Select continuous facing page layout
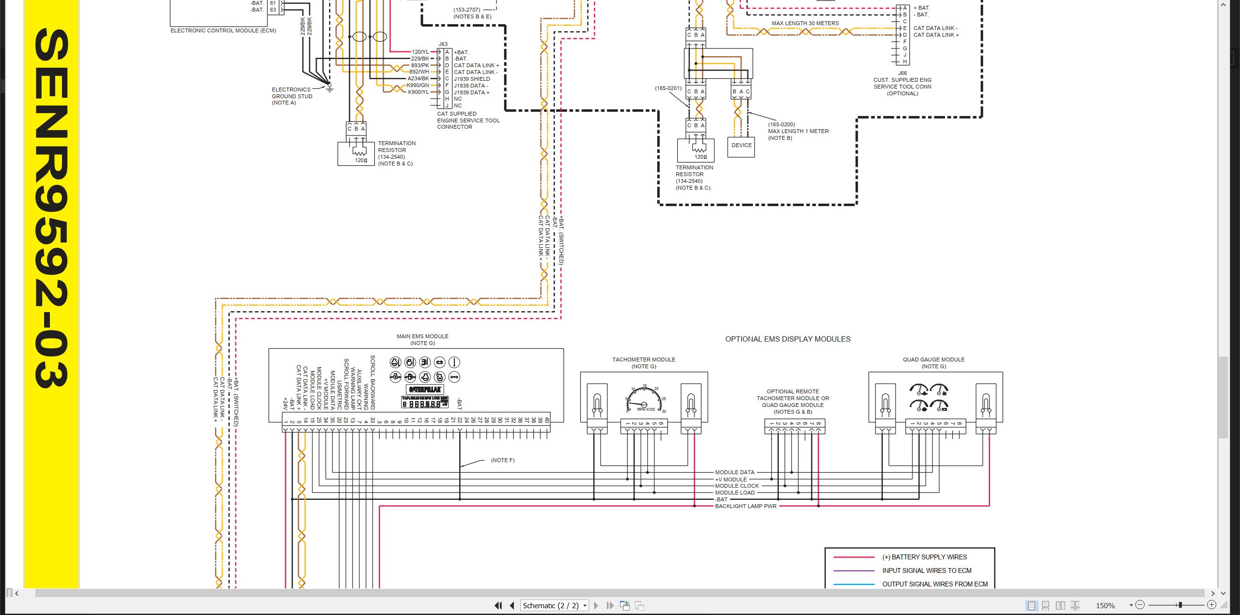Viewport: 1240px width, 615px height. point(1075,605)
